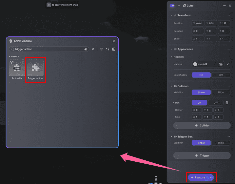
Task: Clear the search field with the eraser icon
Action: (86, 49)
